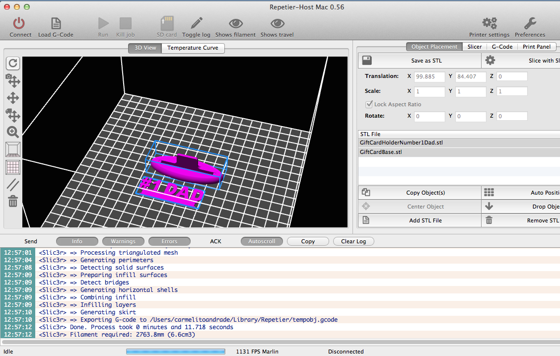Image resolution: width=560 pixels, height=356 pixels.
Task: Toggle Shows travel eye icon
Action: 278,23
